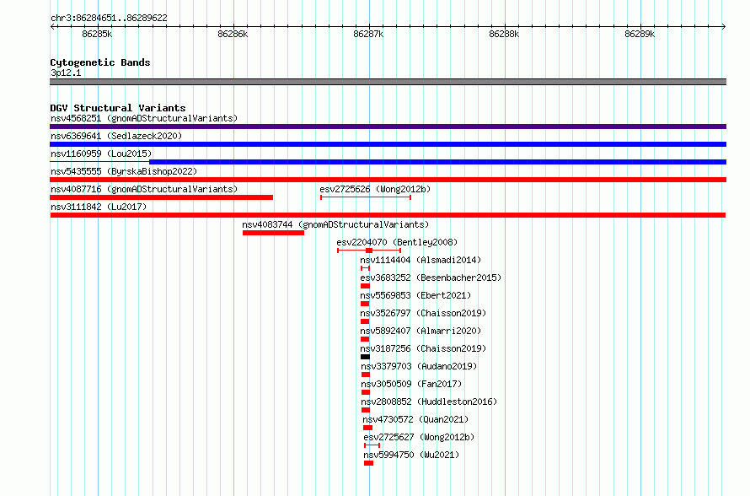Viewport: 750px width, 496px height.
Task: Click the esv2204070 interval glyph
Action: click(x=369, y=251)
